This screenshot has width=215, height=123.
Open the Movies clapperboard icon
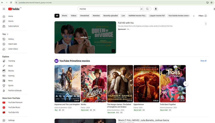(4, 71)
